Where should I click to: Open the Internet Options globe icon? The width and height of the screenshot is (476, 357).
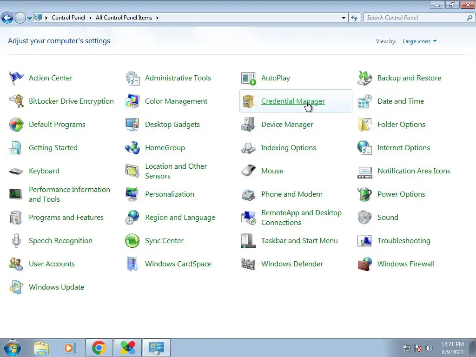point(365,148)
